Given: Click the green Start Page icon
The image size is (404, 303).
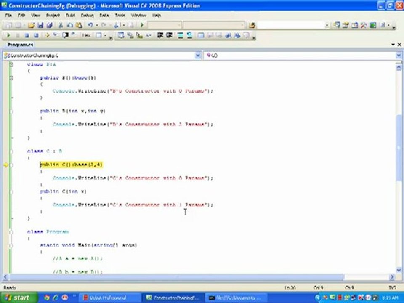Looking at the screenshot, I should coord(373,25).
